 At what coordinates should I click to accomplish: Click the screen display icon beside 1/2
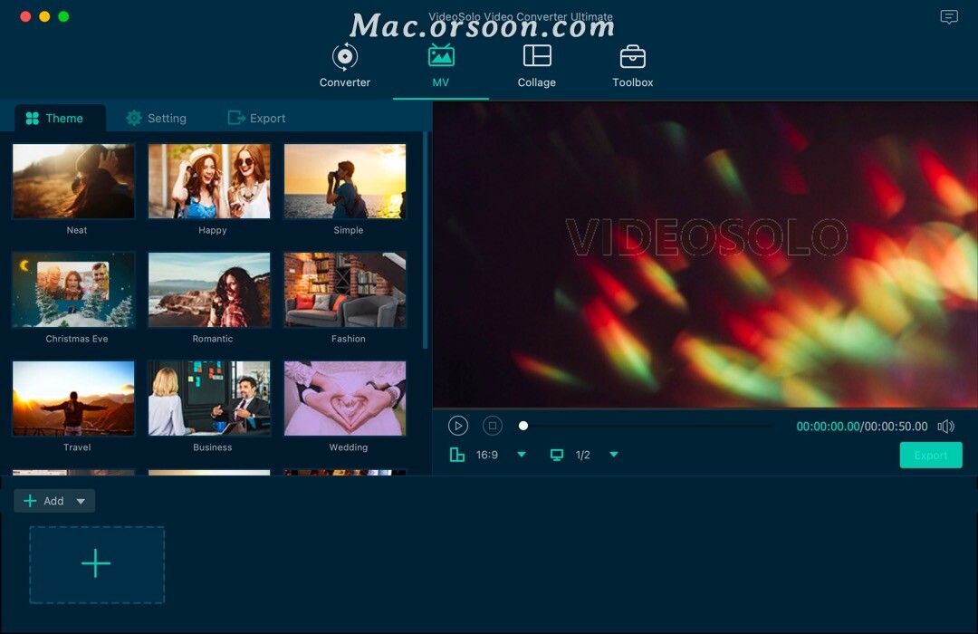pos(555,455)
